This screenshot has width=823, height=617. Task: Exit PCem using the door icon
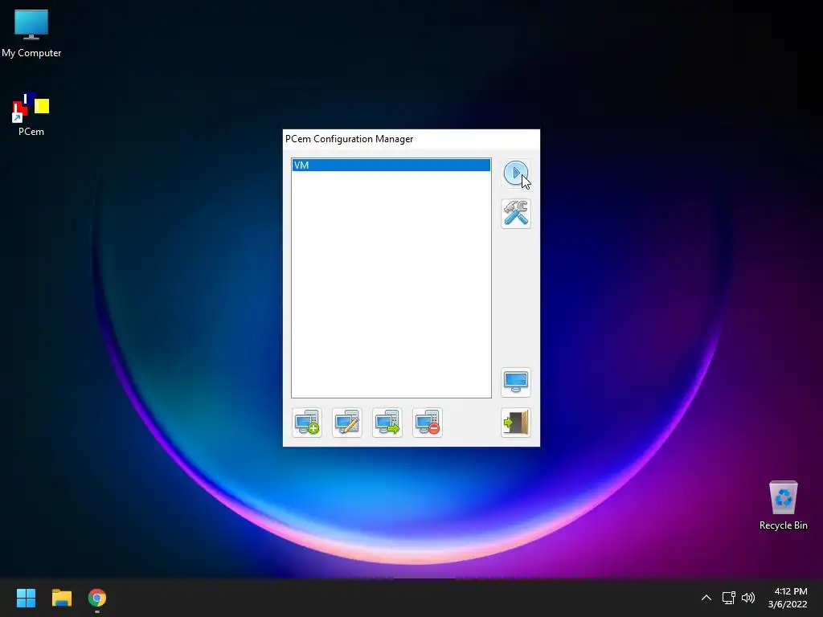pos(516,423)
